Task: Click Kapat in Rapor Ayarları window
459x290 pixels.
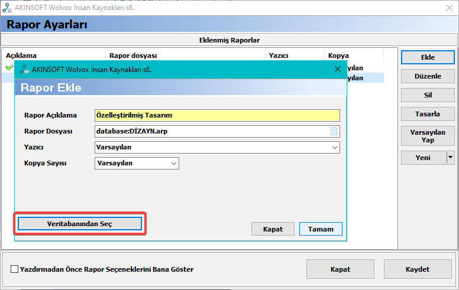Action: pos(340,269)
